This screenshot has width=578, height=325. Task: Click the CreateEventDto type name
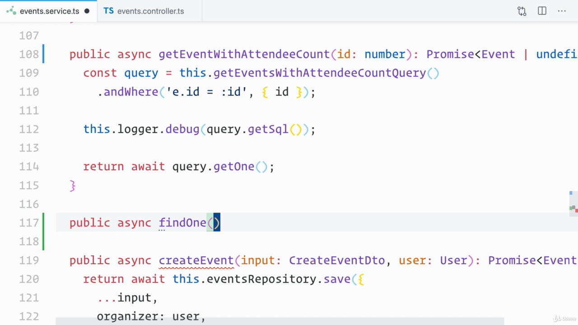(337, 260)
